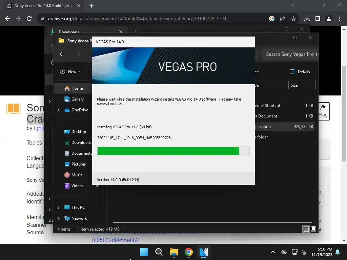
Task: Expand the OneDrive tree node
Action: (x=58, y=110)
